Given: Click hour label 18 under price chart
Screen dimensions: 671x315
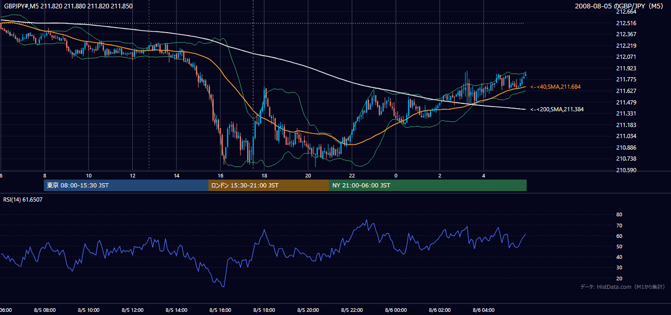Looking at the screenshot, I should click(264, 175).
